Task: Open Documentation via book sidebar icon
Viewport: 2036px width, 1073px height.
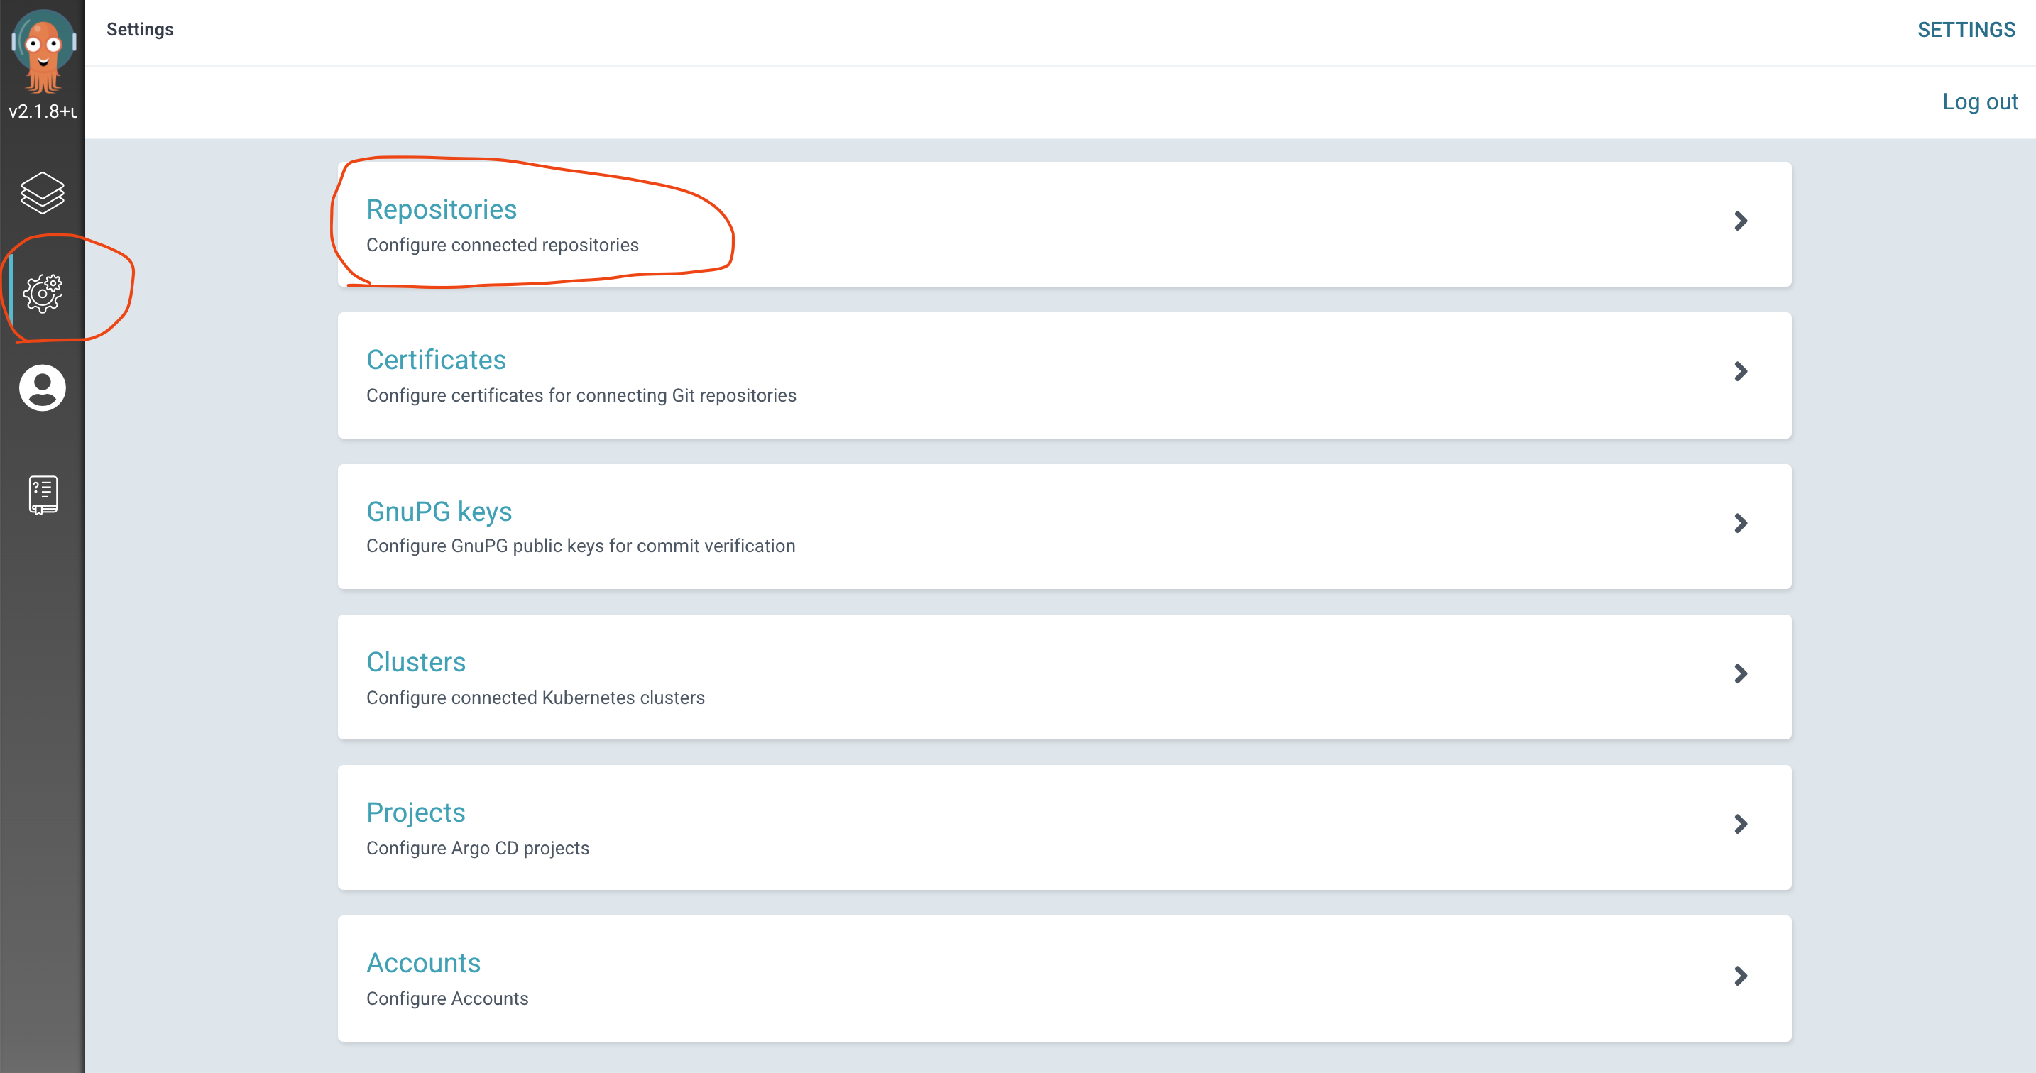Action: pyautogui.click(x=43, y=495)
